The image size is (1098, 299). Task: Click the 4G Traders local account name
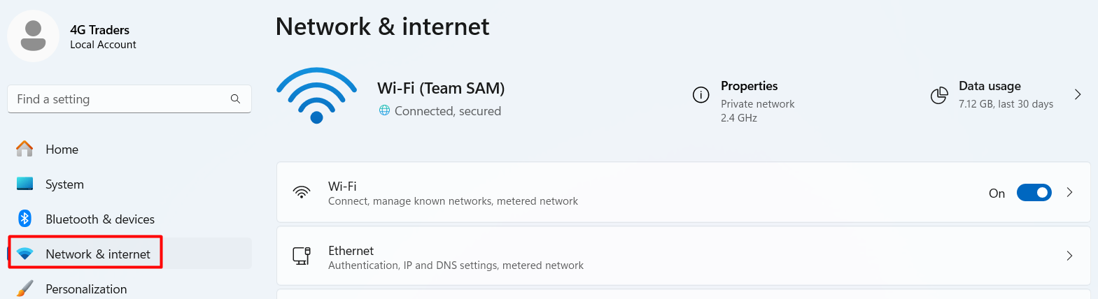(x=99, y=31)
